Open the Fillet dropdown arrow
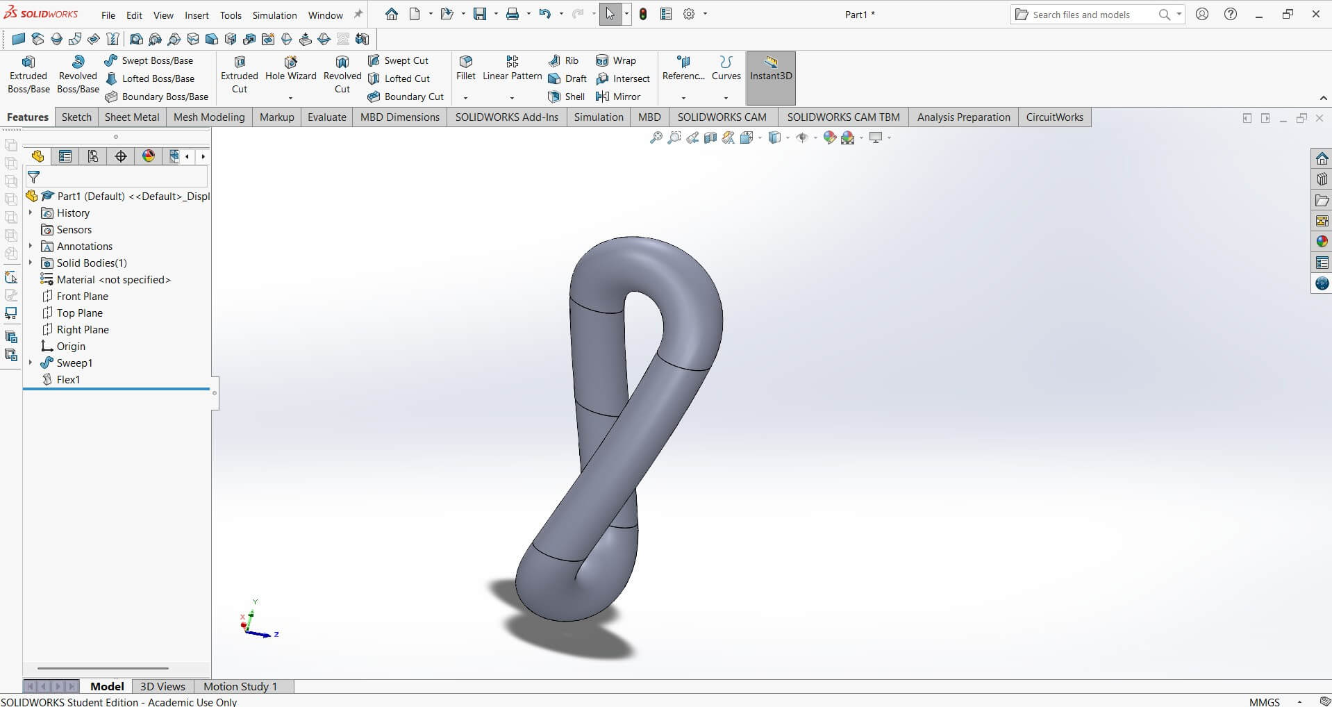This screenshot has height=707, width=1332. pos(466,98)
